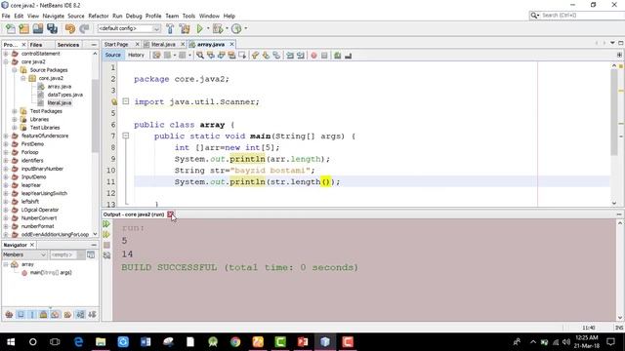
Task: Close the array.java tab
Action: [x=231, y=44]
